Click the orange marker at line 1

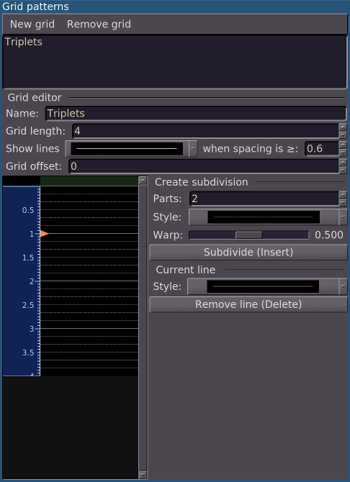[44, 234]
